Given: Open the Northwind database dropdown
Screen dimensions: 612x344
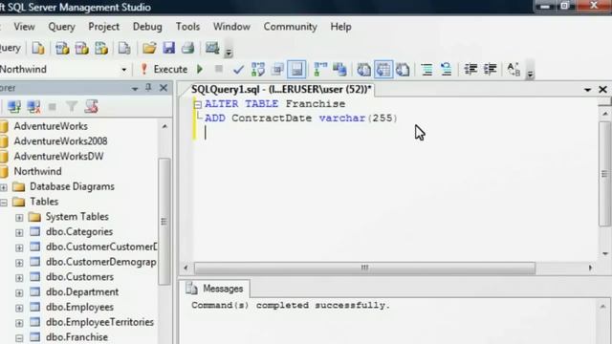Looking at the screenshot, I should coord(123,70).
